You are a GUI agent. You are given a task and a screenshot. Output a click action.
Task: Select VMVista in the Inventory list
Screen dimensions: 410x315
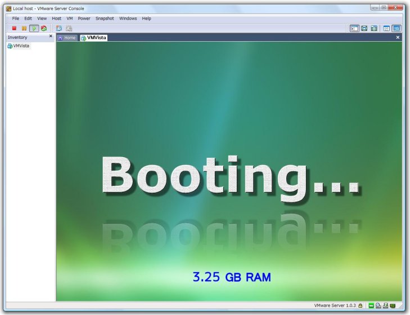[x=19, y=46]
